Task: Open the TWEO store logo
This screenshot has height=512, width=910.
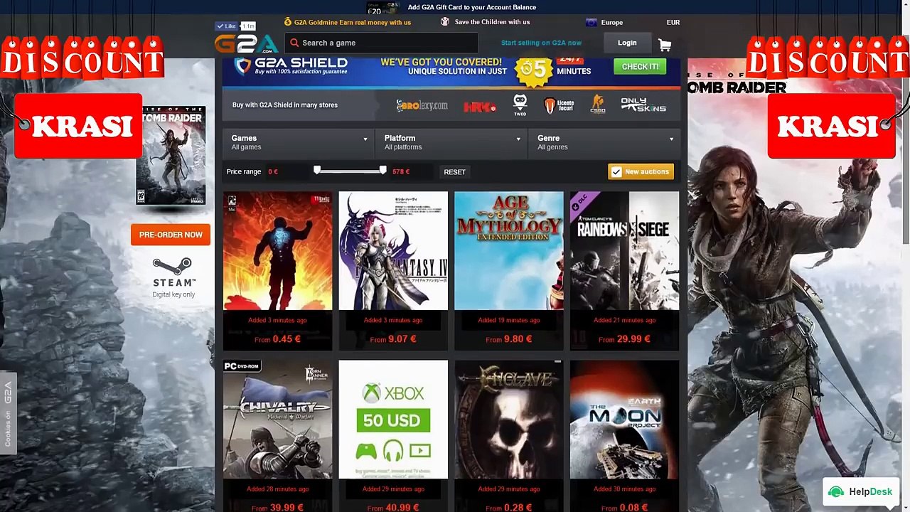Action: [520, 105]
